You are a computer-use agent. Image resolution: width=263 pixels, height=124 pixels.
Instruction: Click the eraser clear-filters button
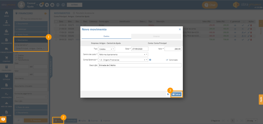coord(18,120)
